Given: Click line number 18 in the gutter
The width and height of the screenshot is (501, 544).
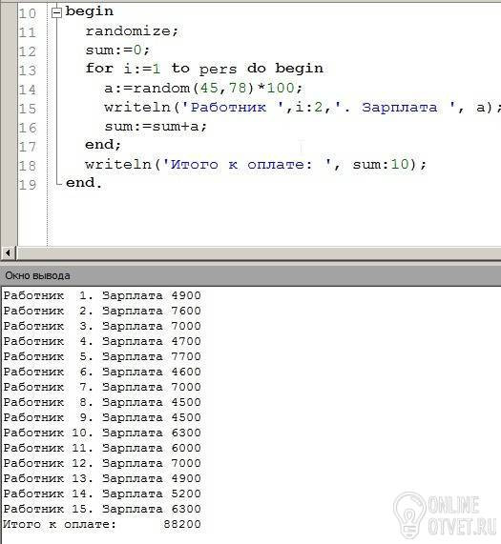Looking at the screenshot, I should tap(28, 166).
